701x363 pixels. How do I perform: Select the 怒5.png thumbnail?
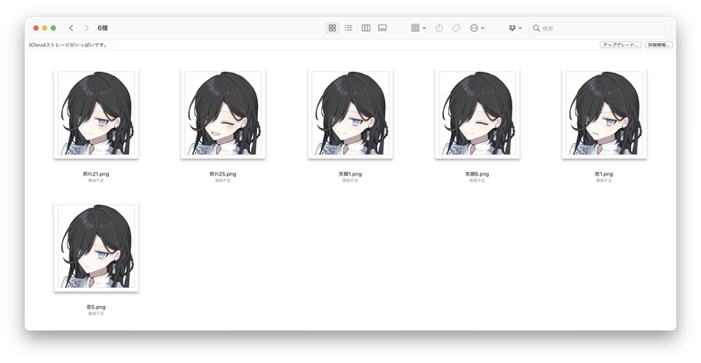click(x=97, y=246)
